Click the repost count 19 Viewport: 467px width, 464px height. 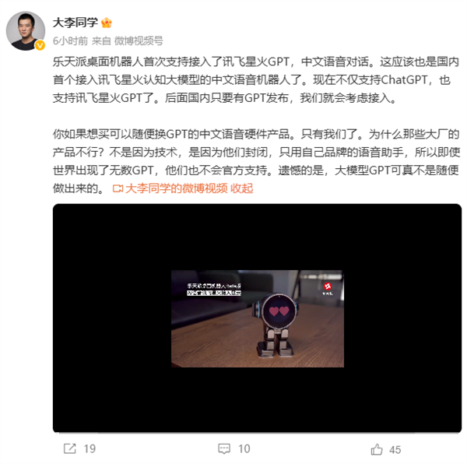click(90, 448)
